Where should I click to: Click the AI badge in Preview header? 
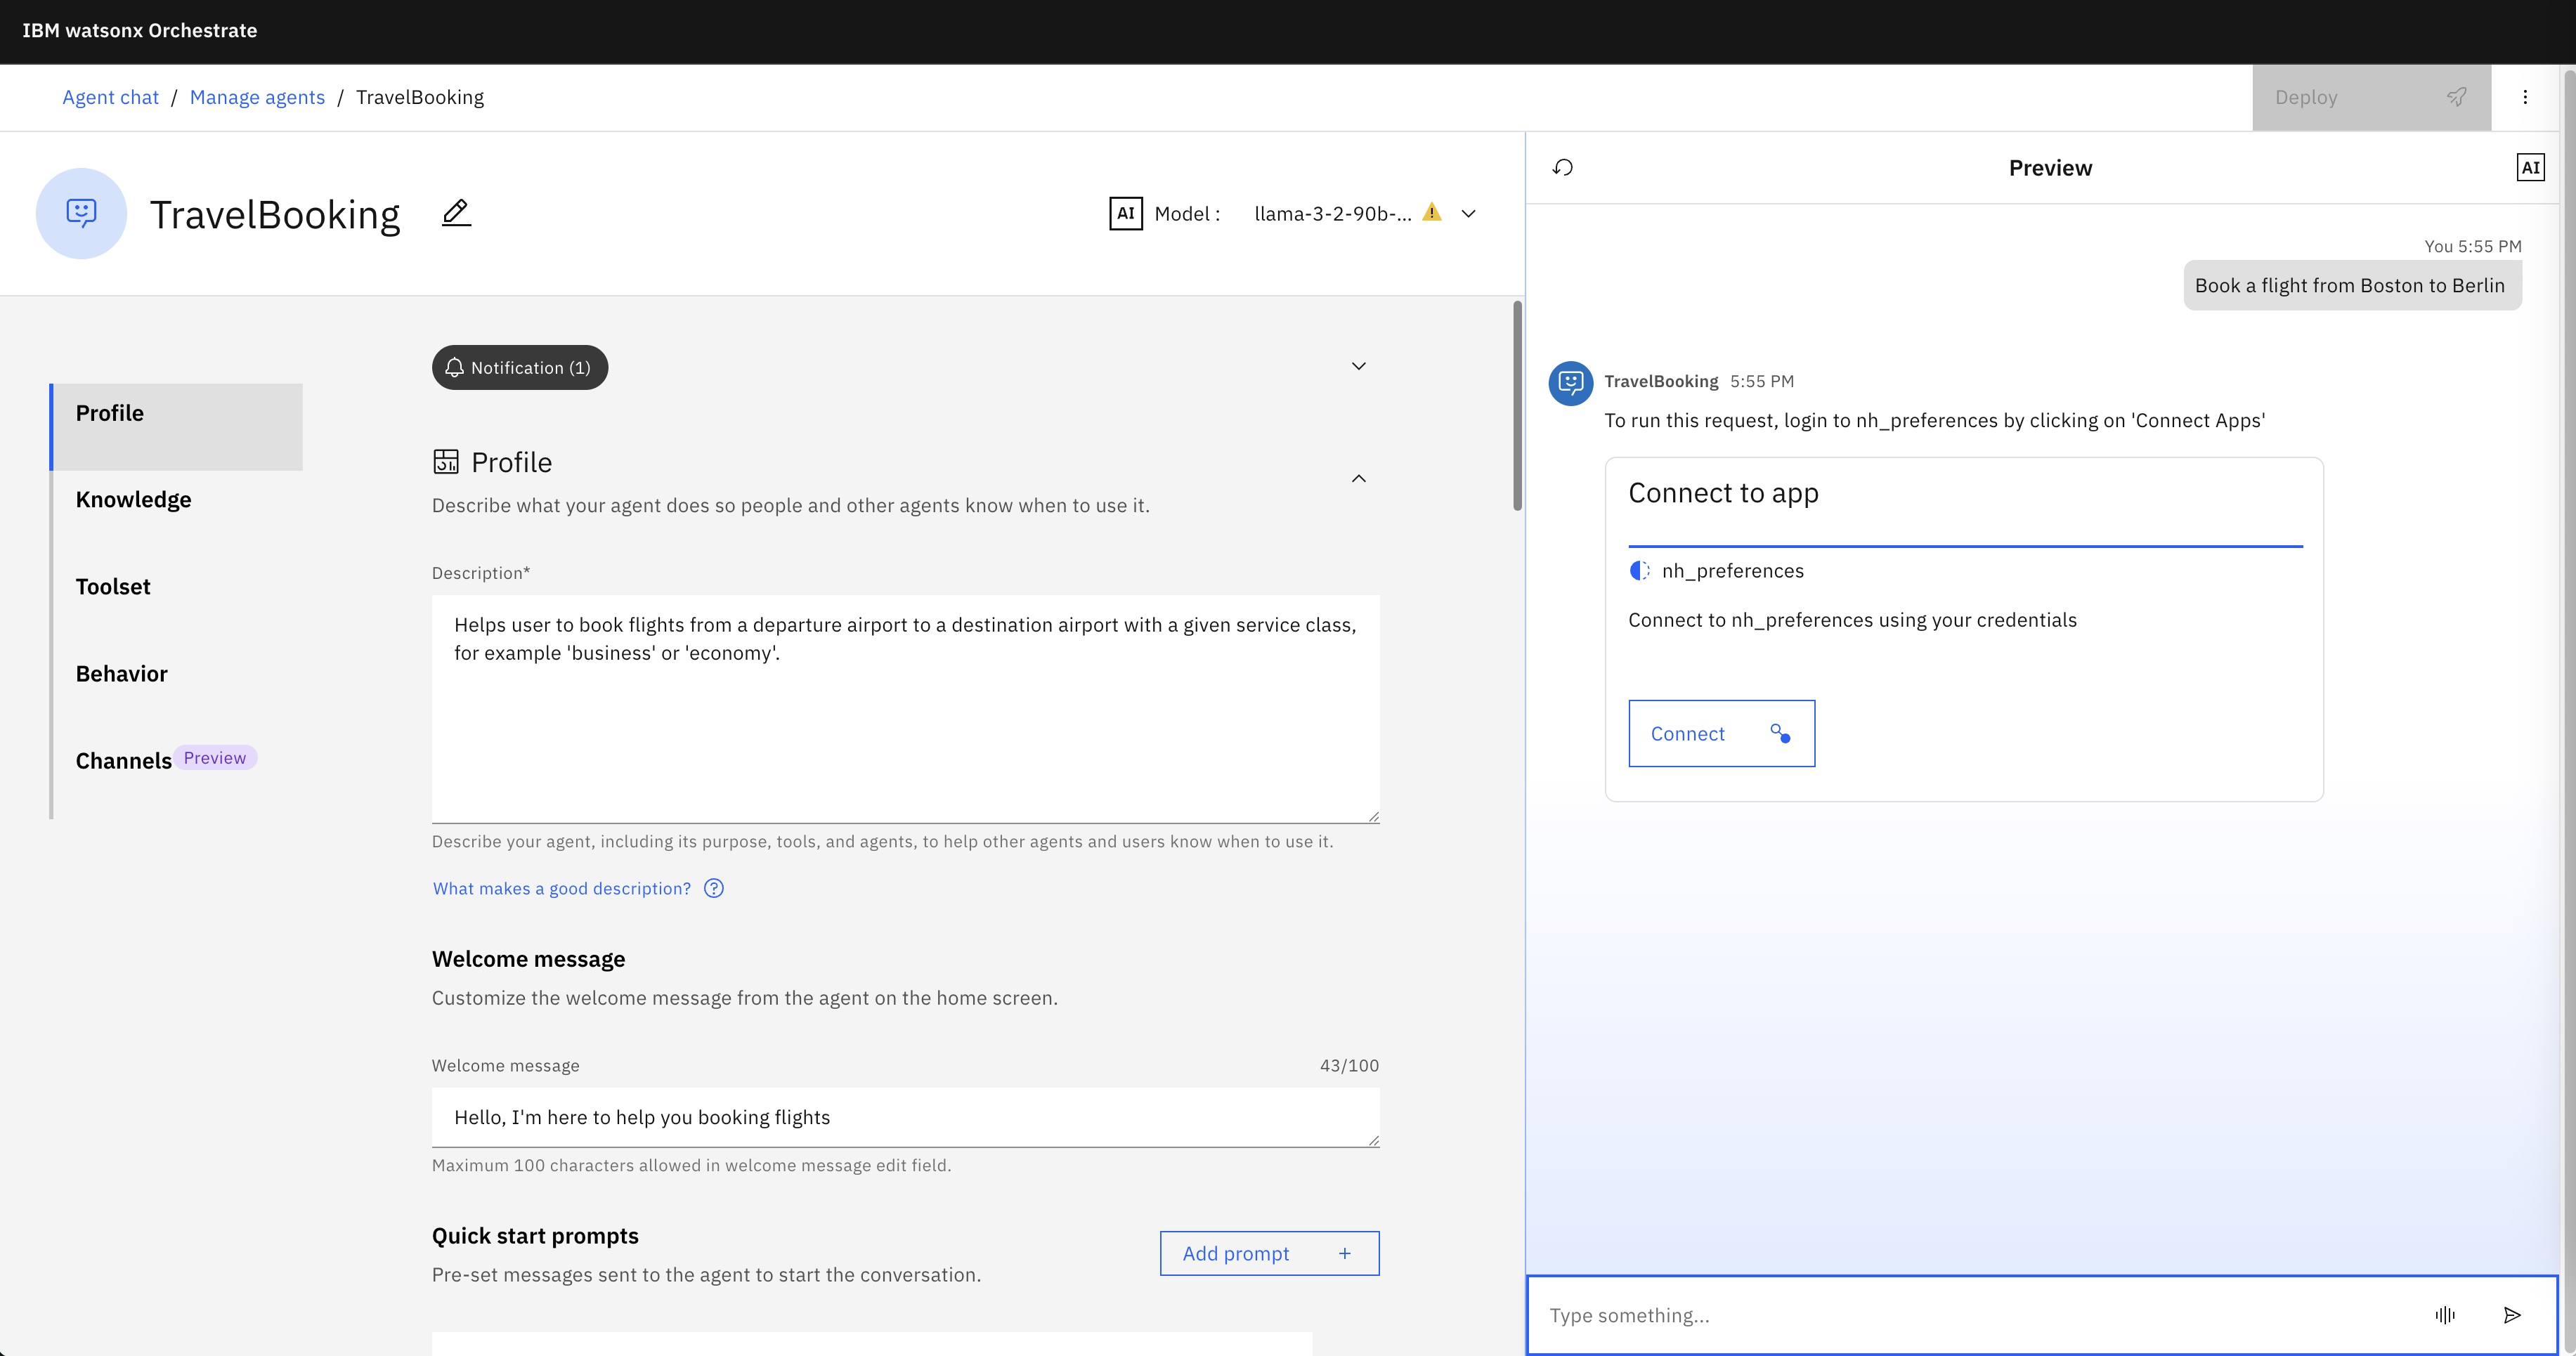[x=2530, y=168]
